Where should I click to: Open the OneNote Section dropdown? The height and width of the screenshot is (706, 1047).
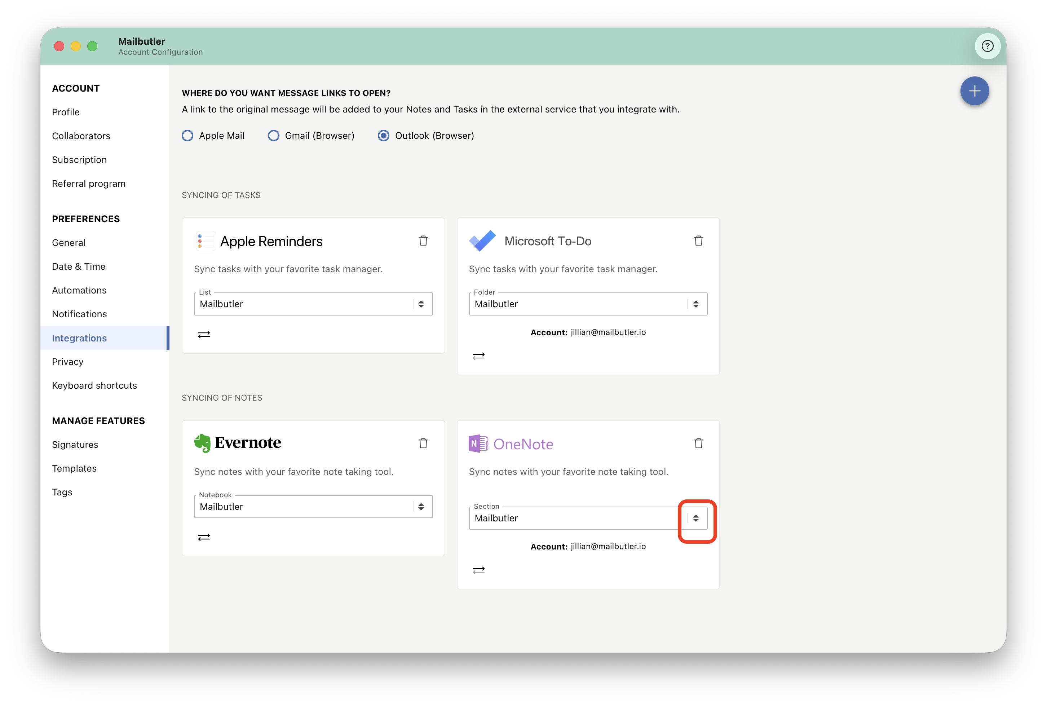point(588,518)
